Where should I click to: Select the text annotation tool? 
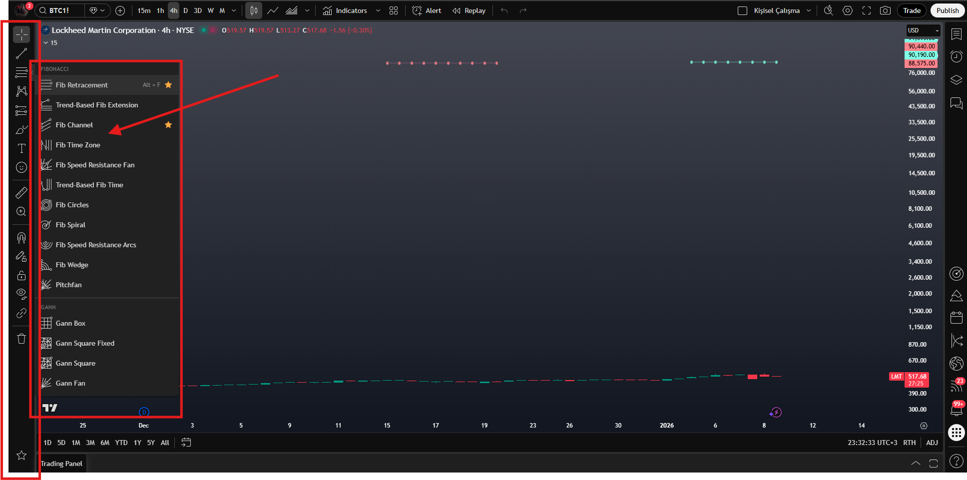tap(21, 148)
